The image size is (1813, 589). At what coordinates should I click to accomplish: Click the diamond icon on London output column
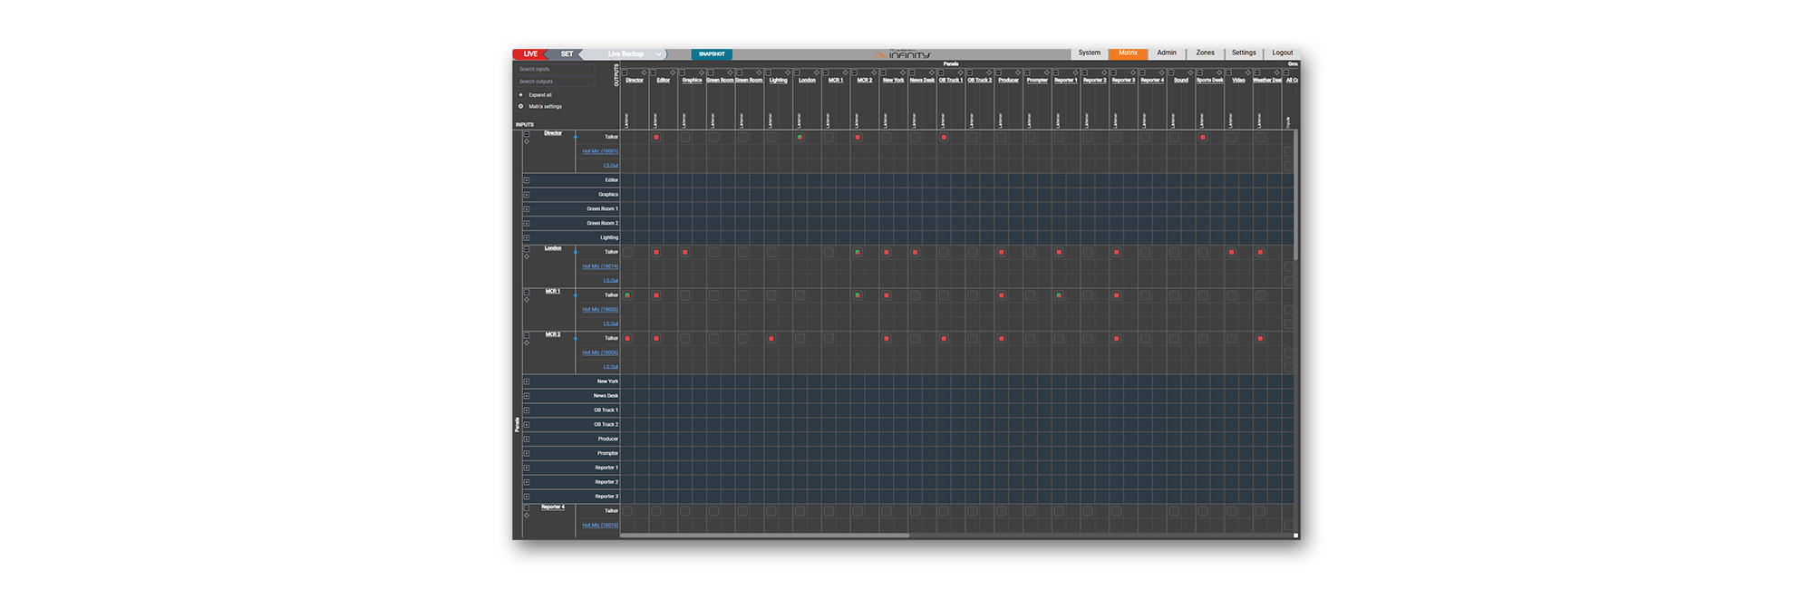point(817,72)
